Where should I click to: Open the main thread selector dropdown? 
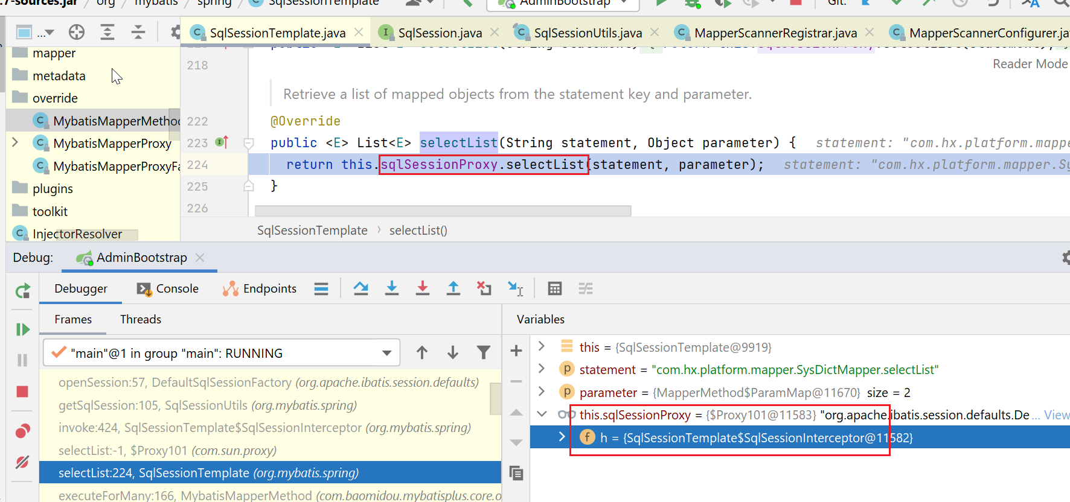pyautogui.click(x=222, y=353)
